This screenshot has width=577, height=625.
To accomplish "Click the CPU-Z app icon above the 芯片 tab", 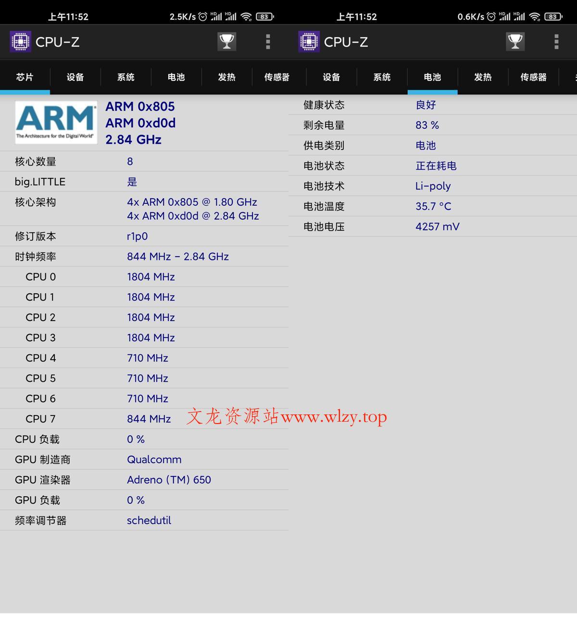I will coord(20,42).
